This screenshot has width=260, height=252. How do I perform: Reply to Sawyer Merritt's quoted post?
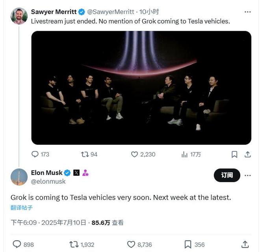click(35, 155)
